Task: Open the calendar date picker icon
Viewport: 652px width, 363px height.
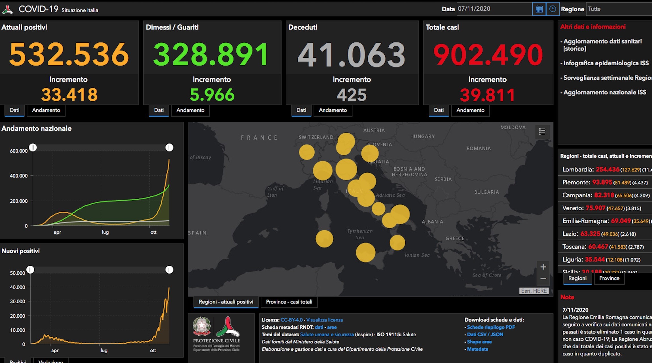Action: point(539,9)
